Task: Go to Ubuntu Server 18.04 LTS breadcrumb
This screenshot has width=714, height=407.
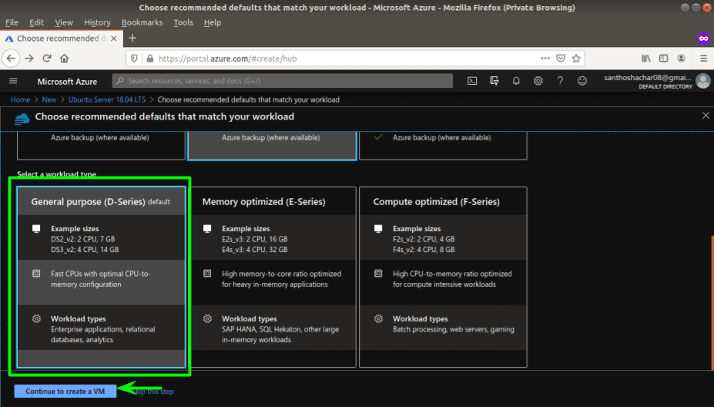Action: [x=107, y=99]
